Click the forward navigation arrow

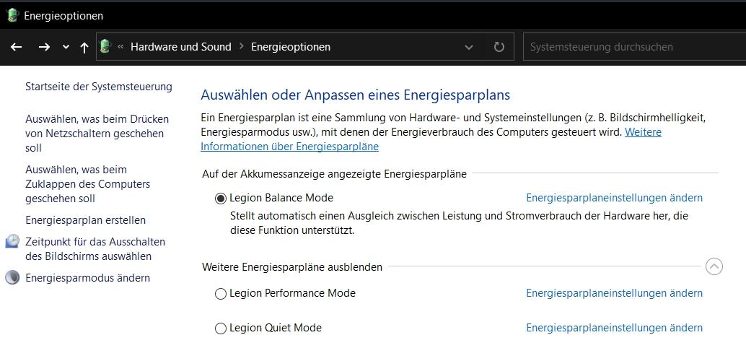click(x=44, y=47)
